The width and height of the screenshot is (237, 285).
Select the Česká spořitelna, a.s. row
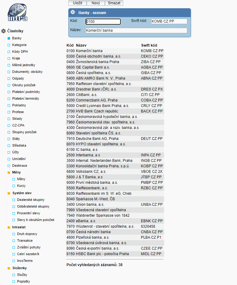[x=115, y=73]
